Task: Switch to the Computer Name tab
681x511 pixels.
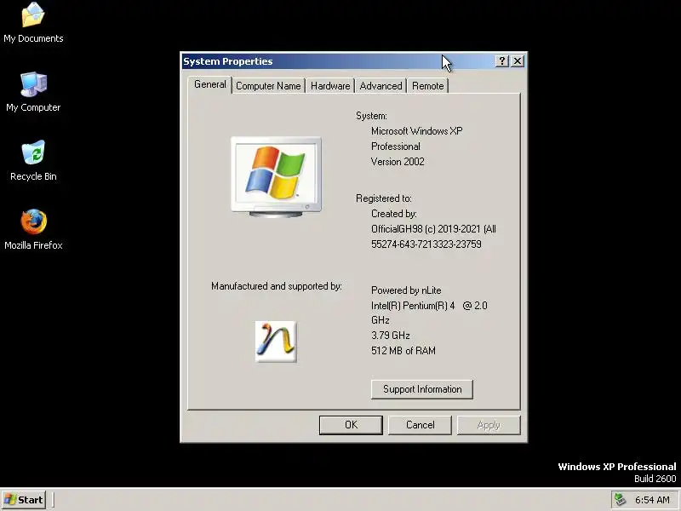Action: coord(268,86)
